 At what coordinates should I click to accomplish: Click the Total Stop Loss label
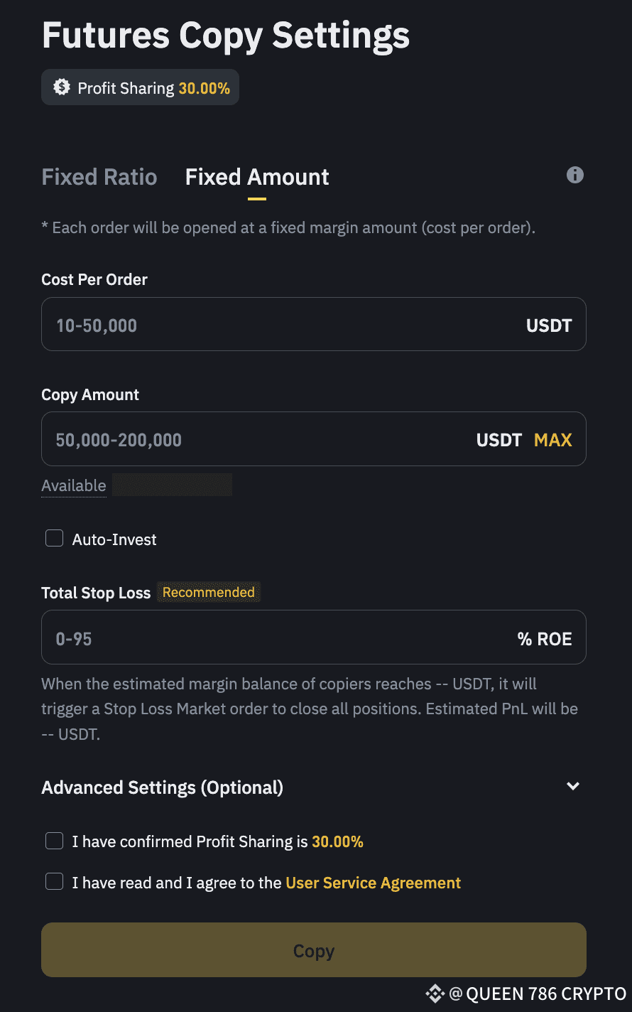[x=96, y=593]
